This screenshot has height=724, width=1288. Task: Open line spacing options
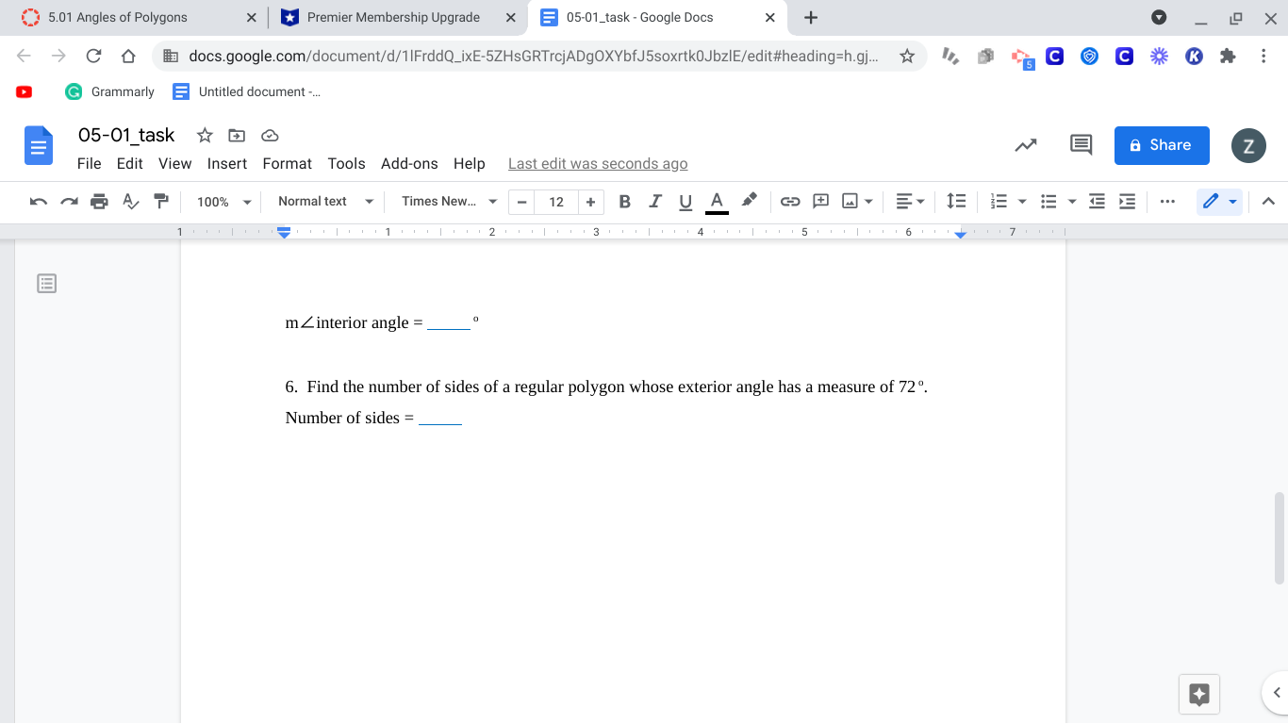pos(956,201)
